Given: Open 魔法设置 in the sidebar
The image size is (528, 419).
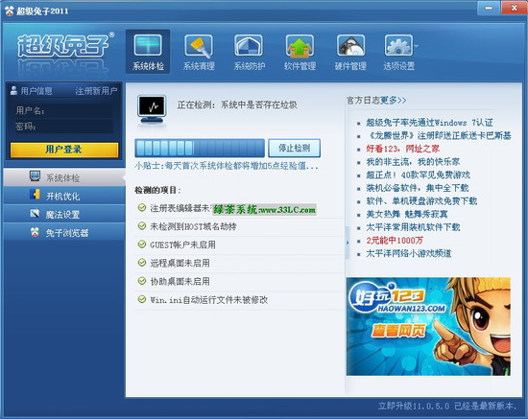Looking at the screenshot, I should coord(64,214).
